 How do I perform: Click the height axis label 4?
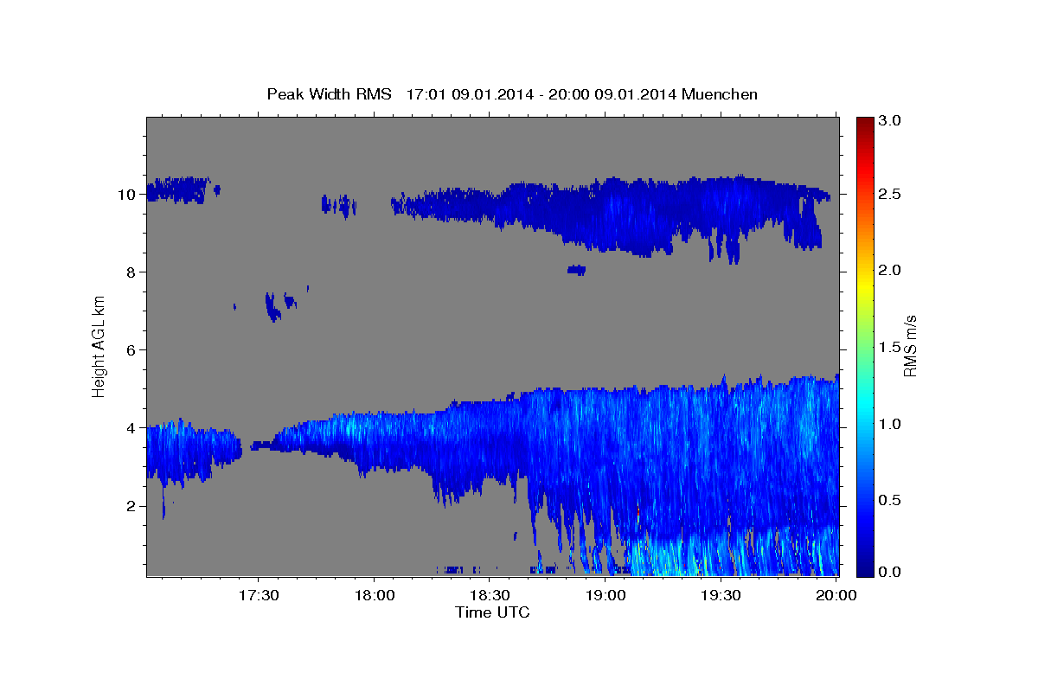pyautogui.click(x=132, y=428)
